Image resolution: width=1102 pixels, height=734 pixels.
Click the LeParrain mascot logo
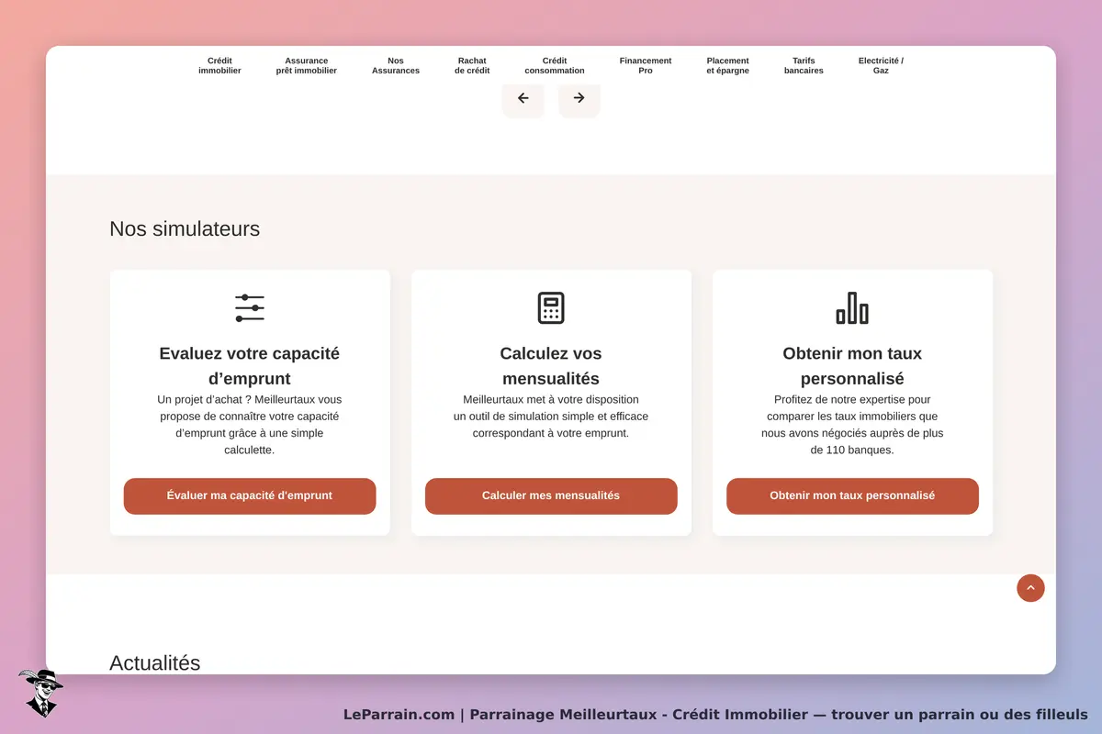coord(39,693)
